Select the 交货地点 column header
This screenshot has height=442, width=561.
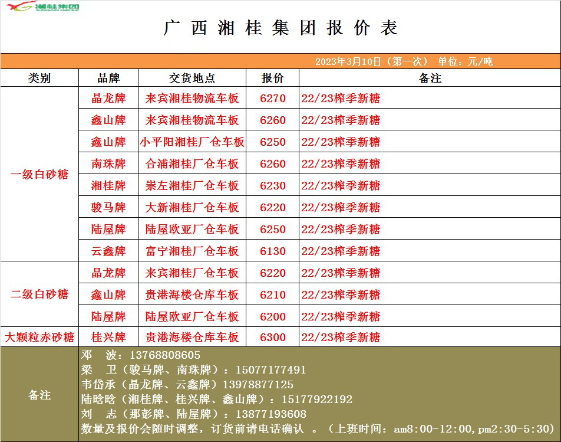pos(192,78)
